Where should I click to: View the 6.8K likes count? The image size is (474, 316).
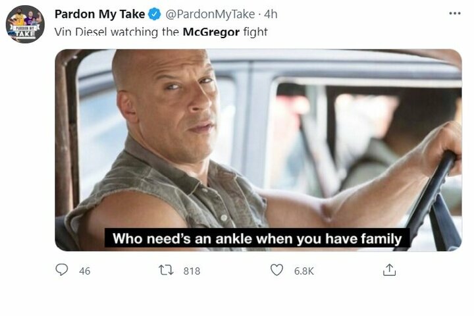[304, 271]
